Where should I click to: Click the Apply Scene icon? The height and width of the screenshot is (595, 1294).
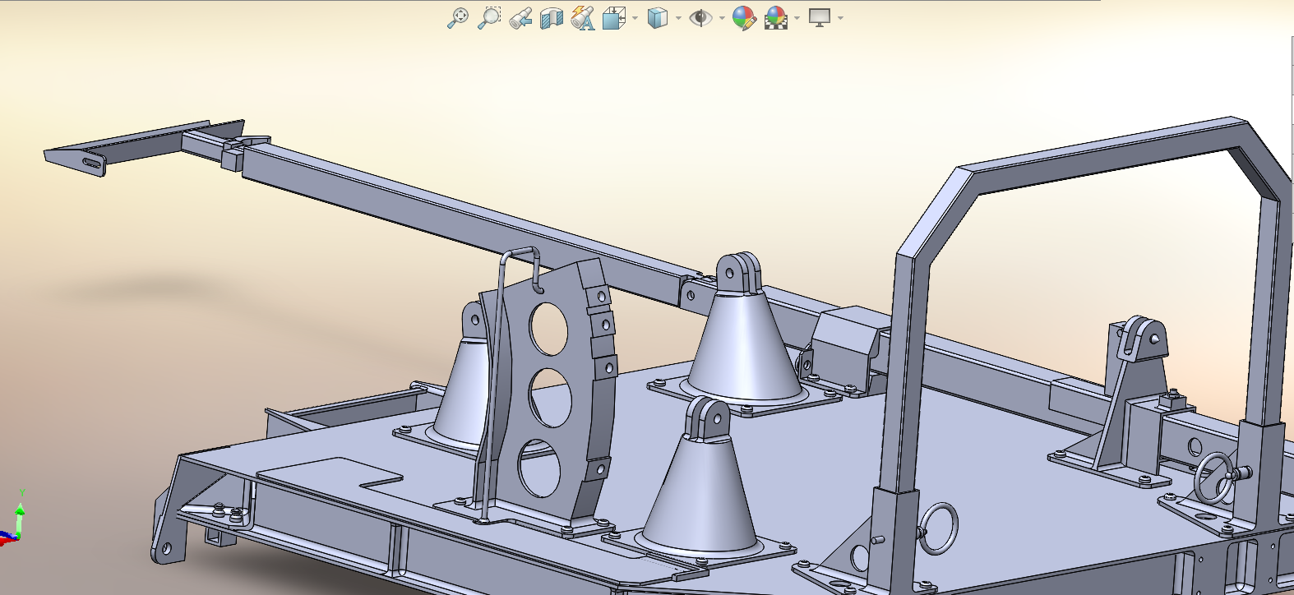click(x=775, y=17)
